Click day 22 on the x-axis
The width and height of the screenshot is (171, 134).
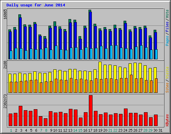point(115,130)
